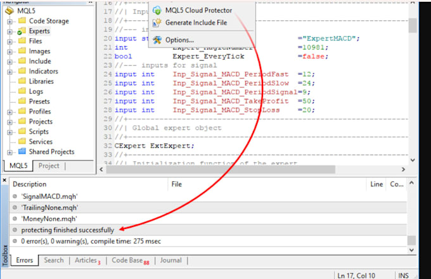Open the Articles toolbox tab
The image size is (431, 279).
(87, 261)
